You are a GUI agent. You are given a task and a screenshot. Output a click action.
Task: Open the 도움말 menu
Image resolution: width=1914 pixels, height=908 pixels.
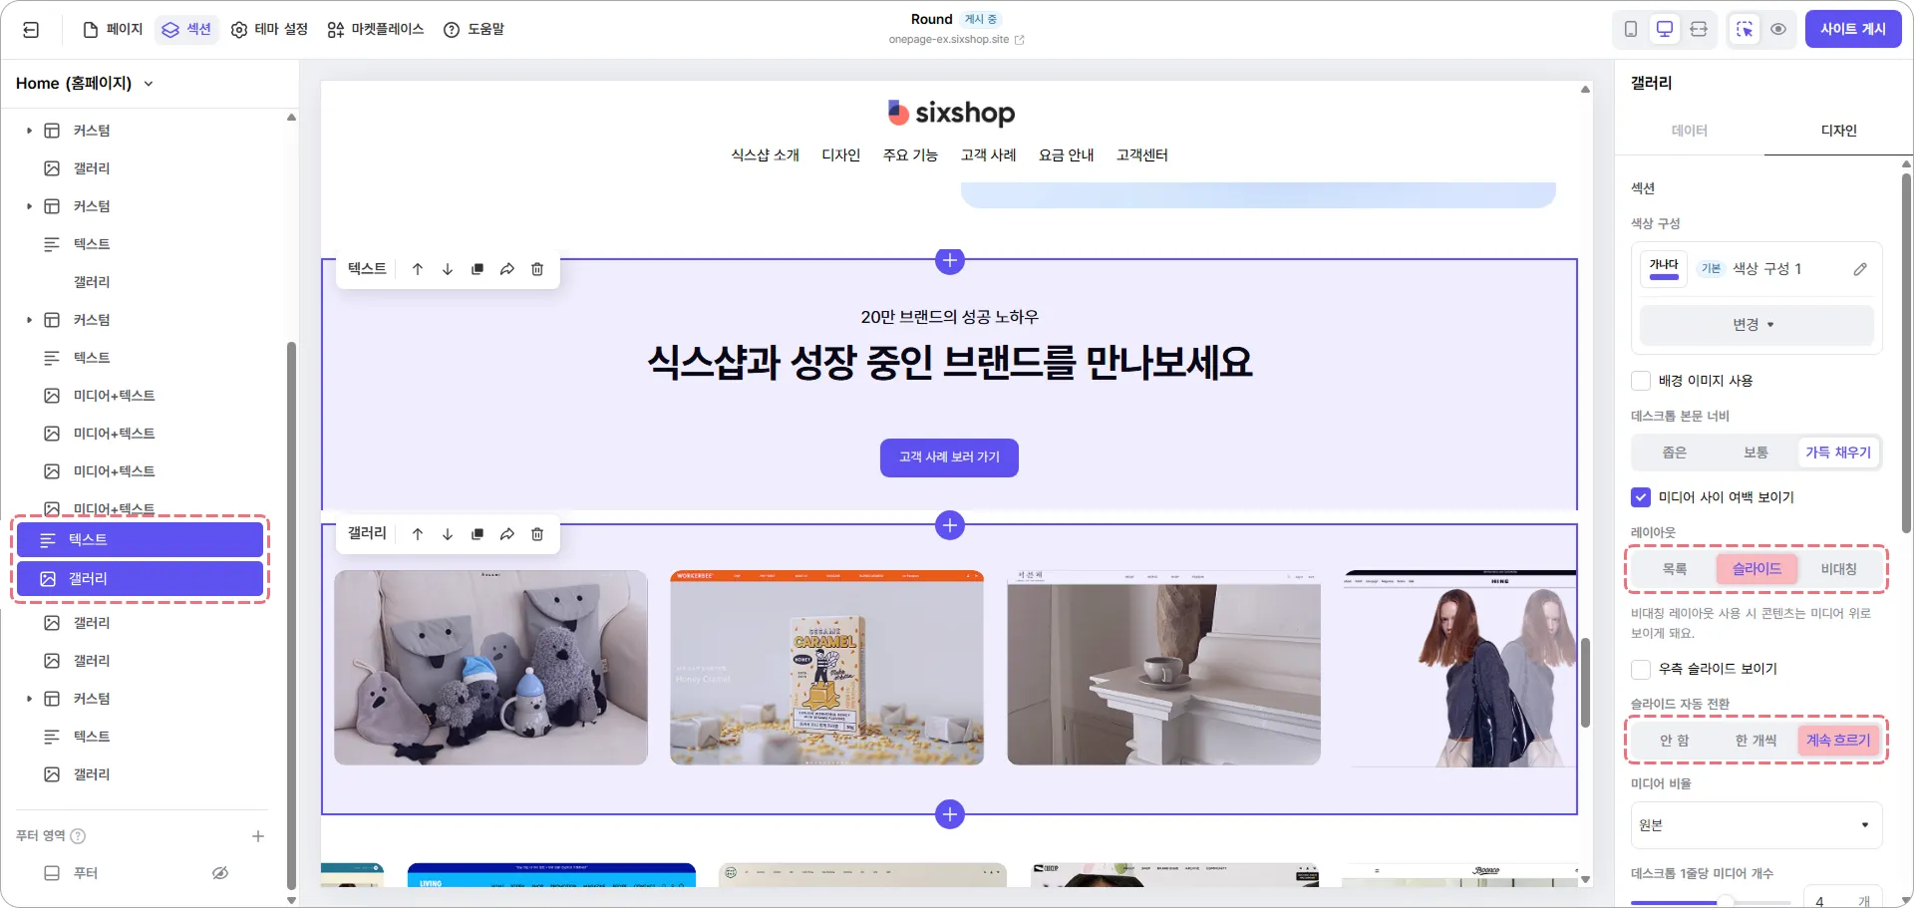tap(474, 30)
